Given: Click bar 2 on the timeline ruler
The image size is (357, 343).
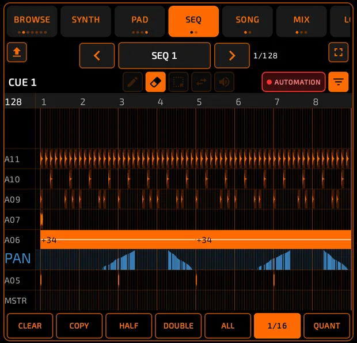Looking at the screenshot, I should point(83,102).
